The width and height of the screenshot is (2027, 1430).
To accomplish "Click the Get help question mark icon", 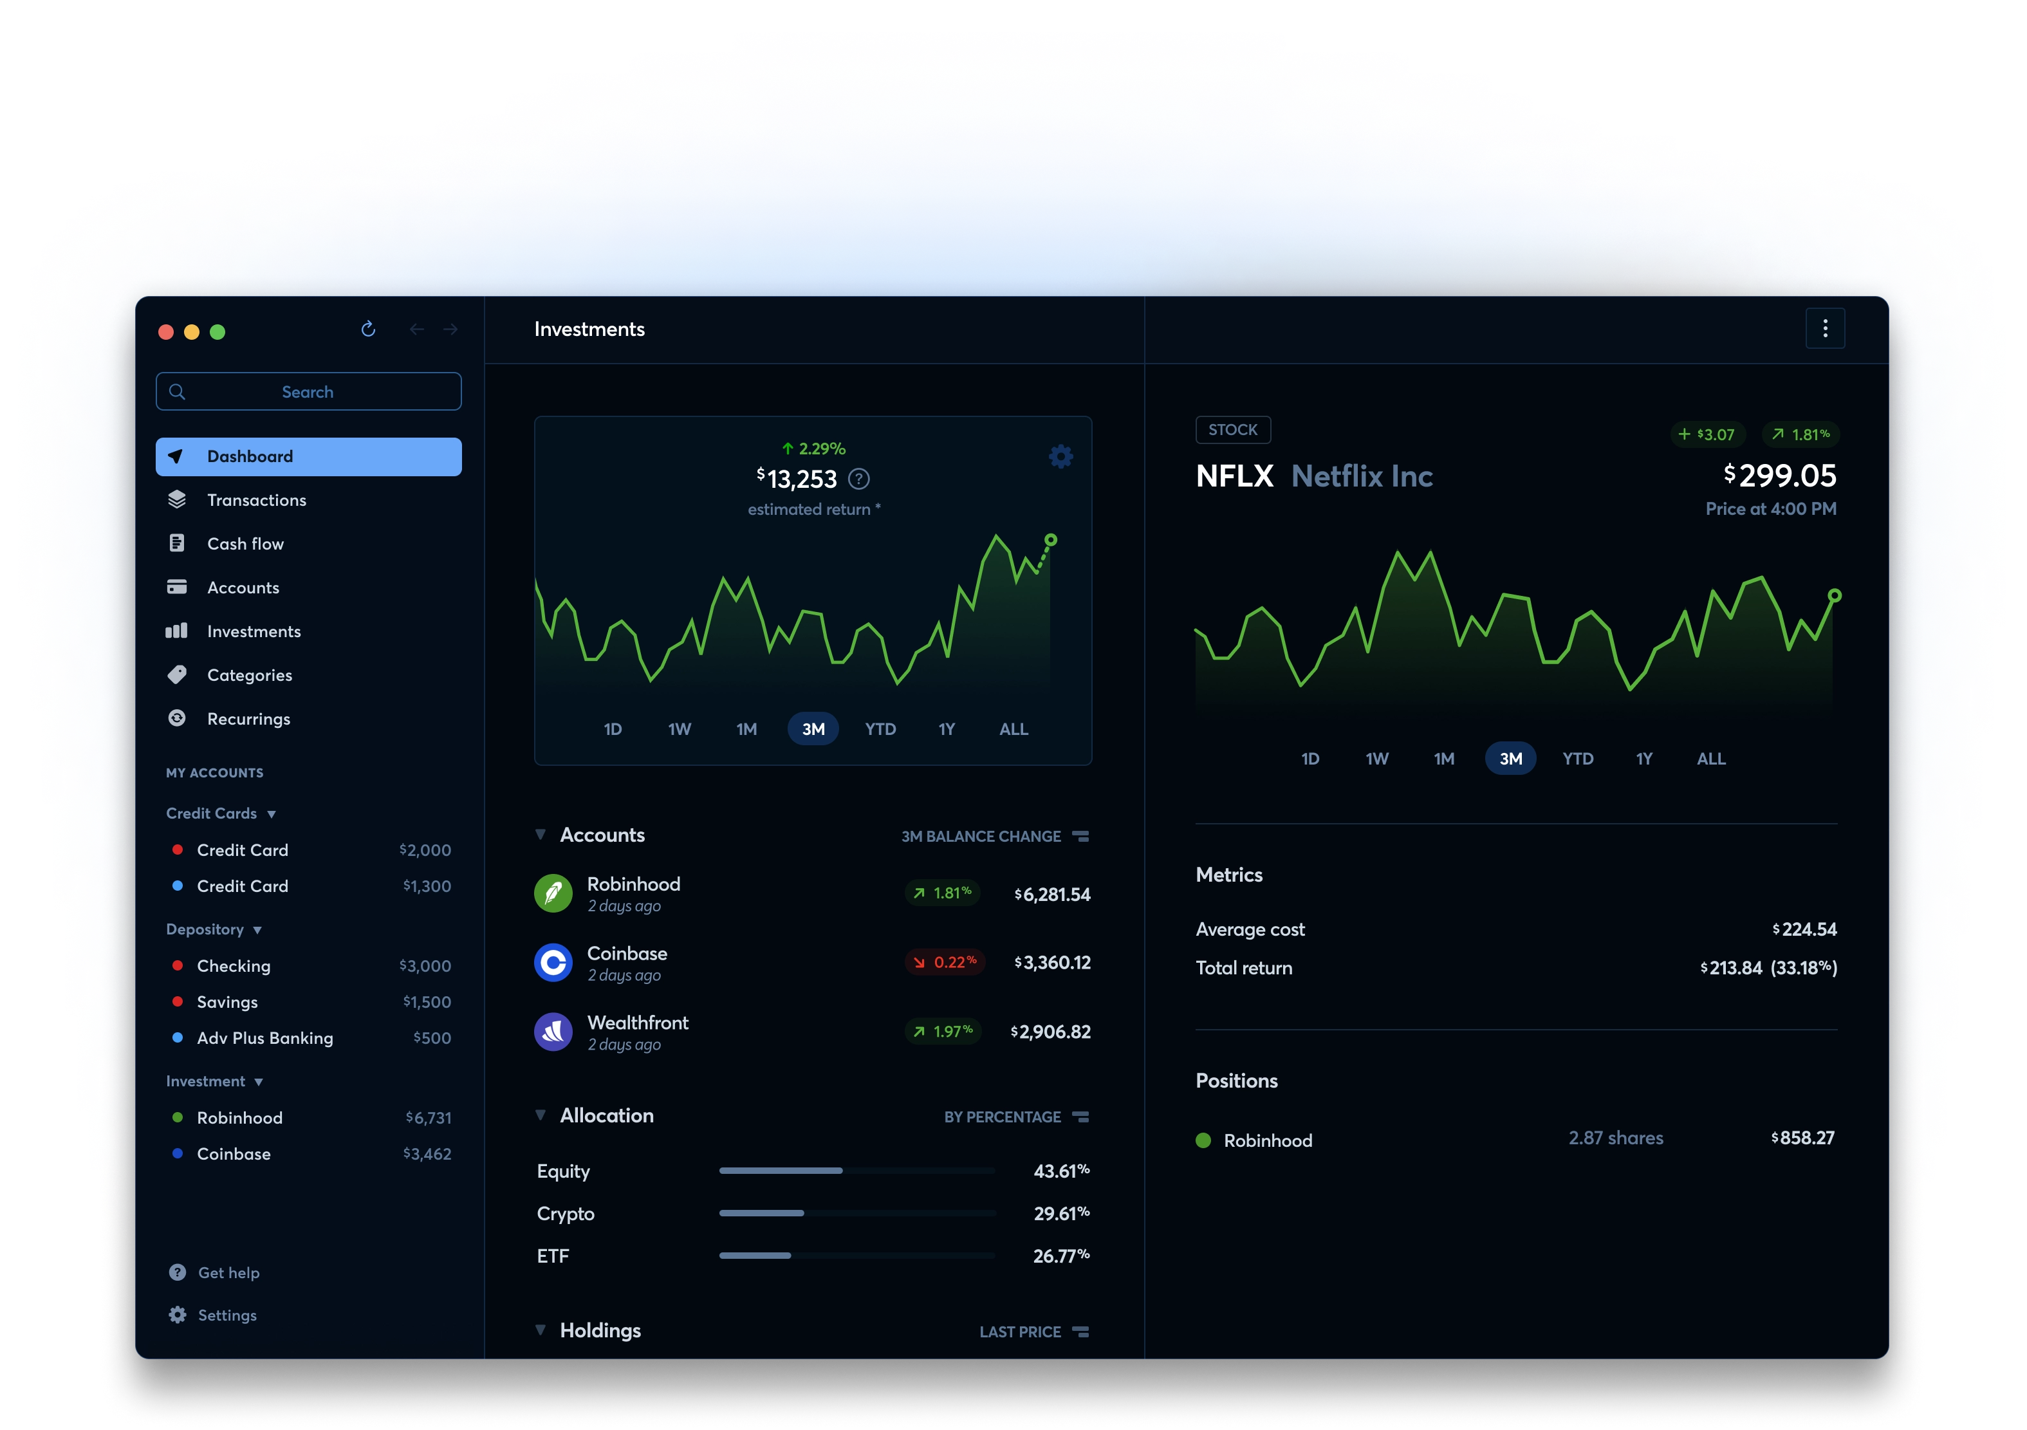I will pyautogui.click(x=178, y=1272).
